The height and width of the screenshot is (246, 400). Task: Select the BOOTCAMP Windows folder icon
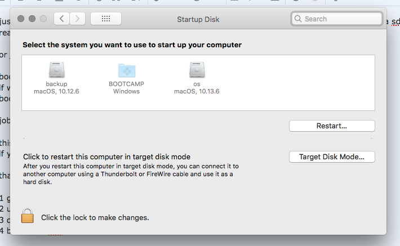click(x=127, y=70)
